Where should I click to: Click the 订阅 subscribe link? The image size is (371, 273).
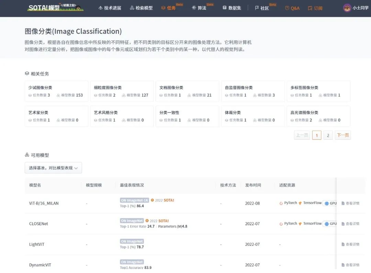pos(315,8)
